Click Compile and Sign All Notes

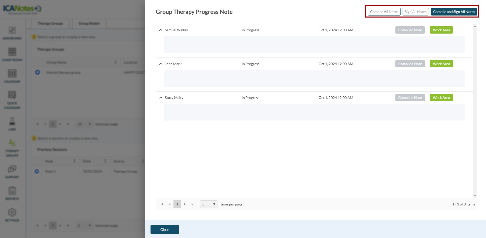[454, 12]
